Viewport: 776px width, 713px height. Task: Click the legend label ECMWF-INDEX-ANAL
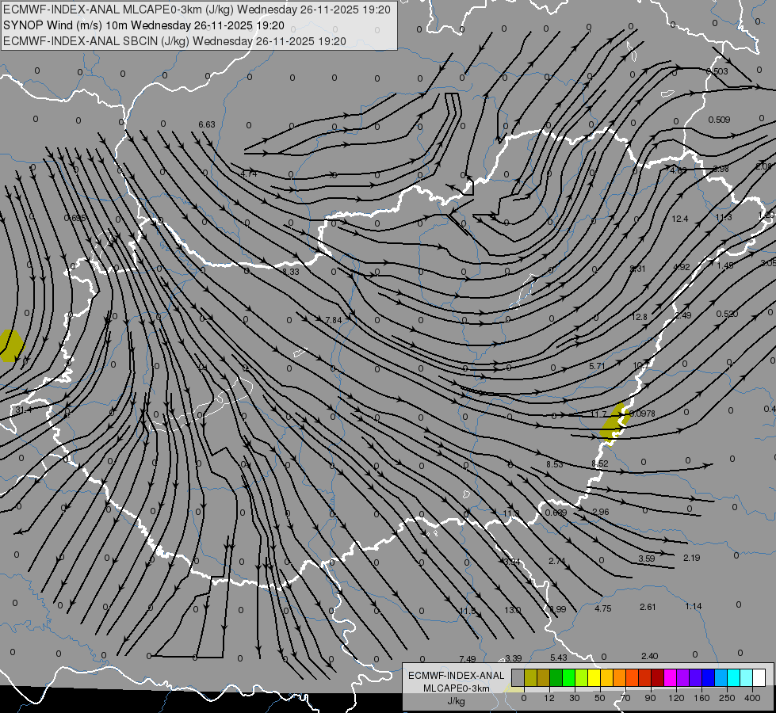coord(456,676)
